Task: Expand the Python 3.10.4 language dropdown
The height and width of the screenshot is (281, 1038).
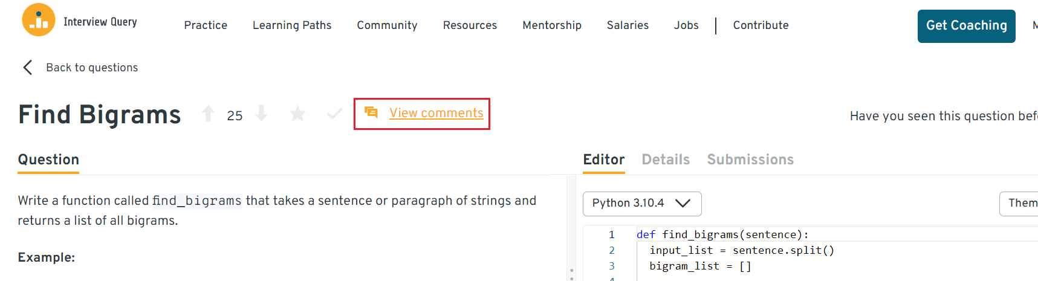Action: coord(641,203)
